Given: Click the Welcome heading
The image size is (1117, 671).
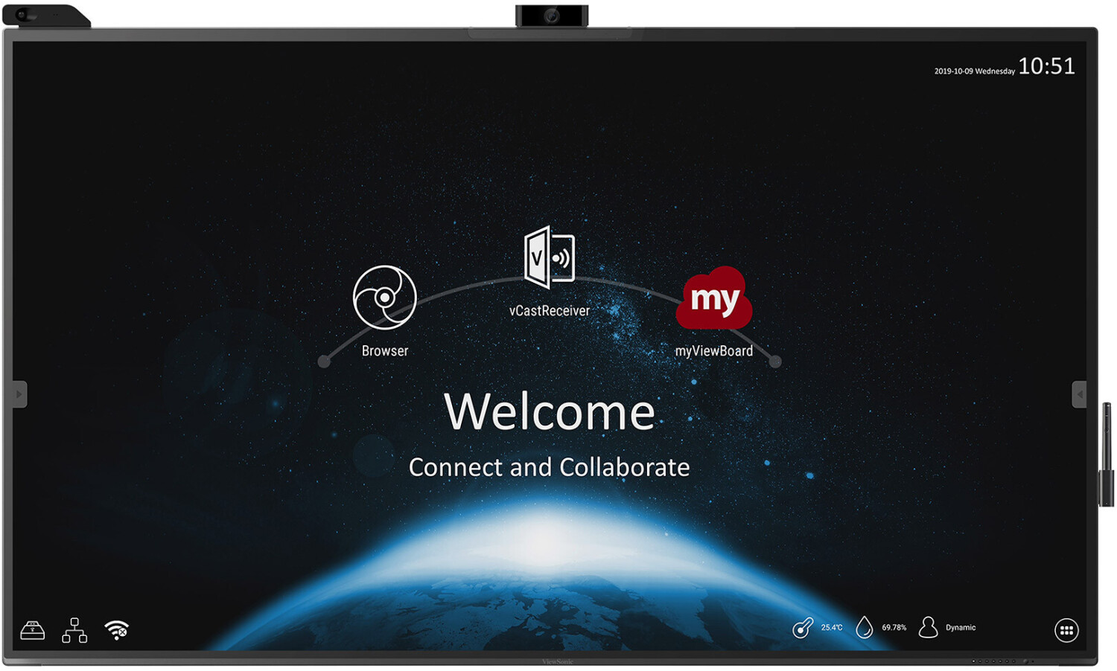Looking at the screenshot, I should 550,411.
